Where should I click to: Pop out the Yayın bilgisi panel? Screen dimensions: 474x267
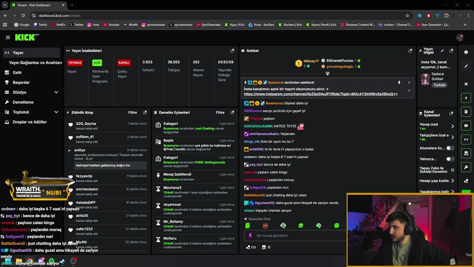(451, 51)
